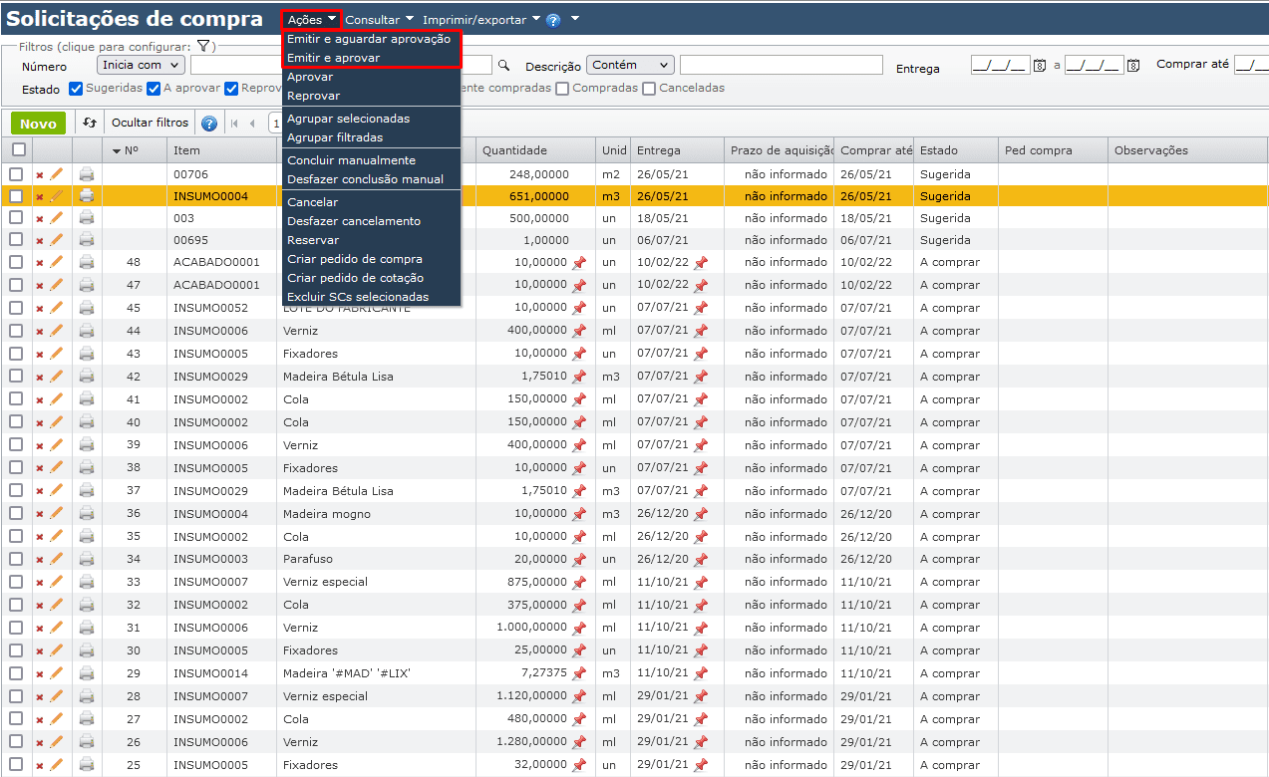Choose 'Criar pedido de compra' menu entry
Screen dimensions: 1269x777
click(354, 259)
